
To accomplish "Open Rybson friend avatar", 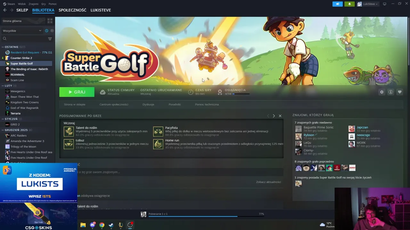I will 298,136.
